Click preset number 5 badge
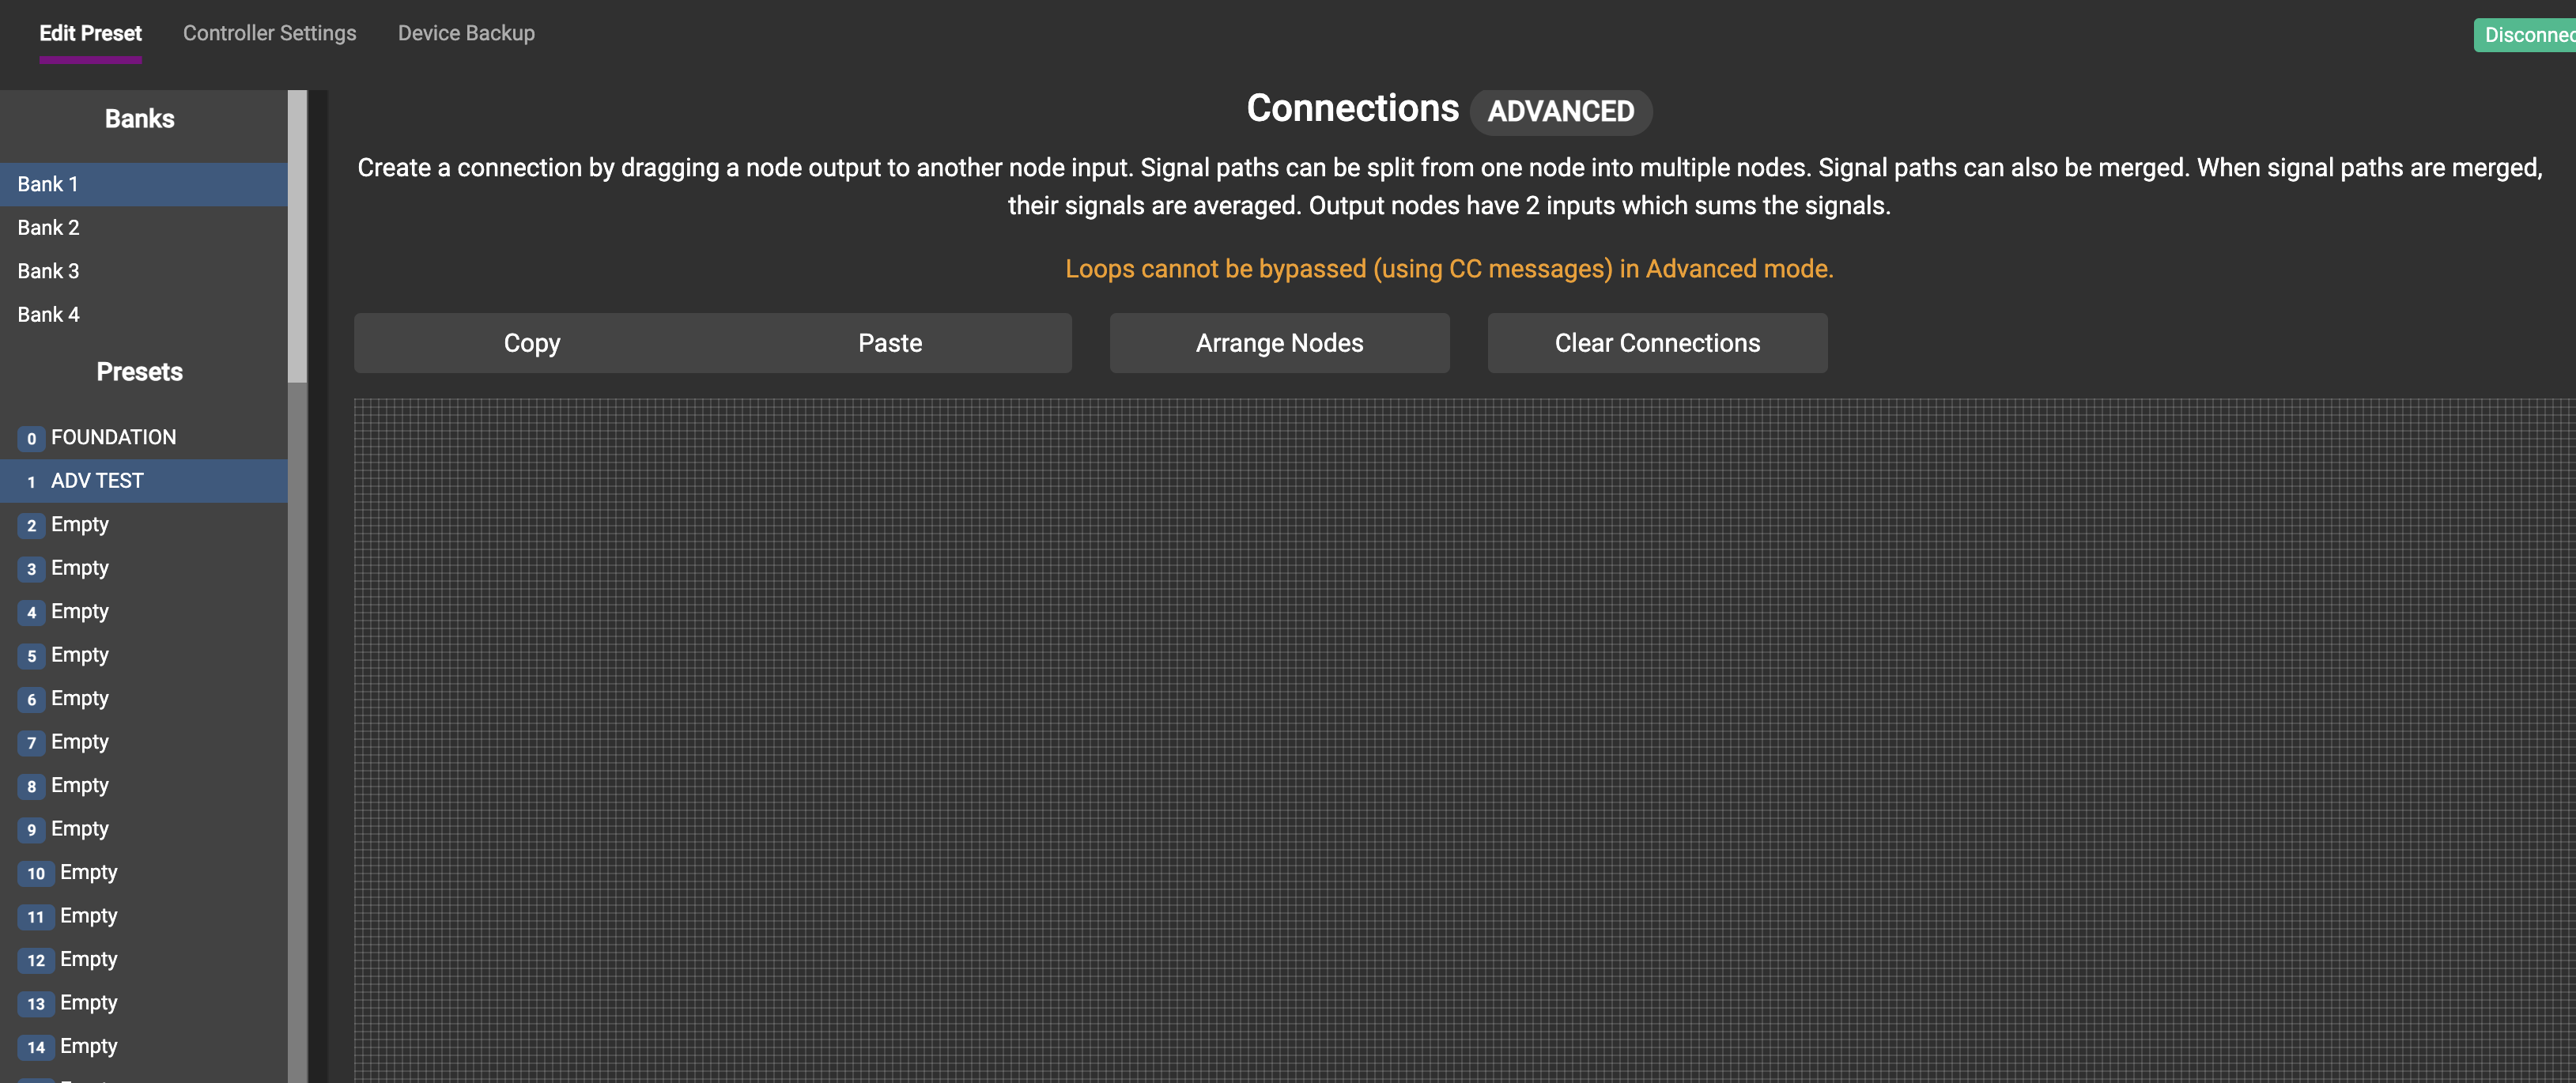Image resolution: width=2576 pixels, height=1083 pixels. pyautogui.click(x=31, y=656)
